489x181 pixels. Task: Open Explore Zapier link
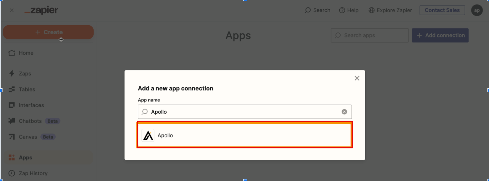[390, 10]
